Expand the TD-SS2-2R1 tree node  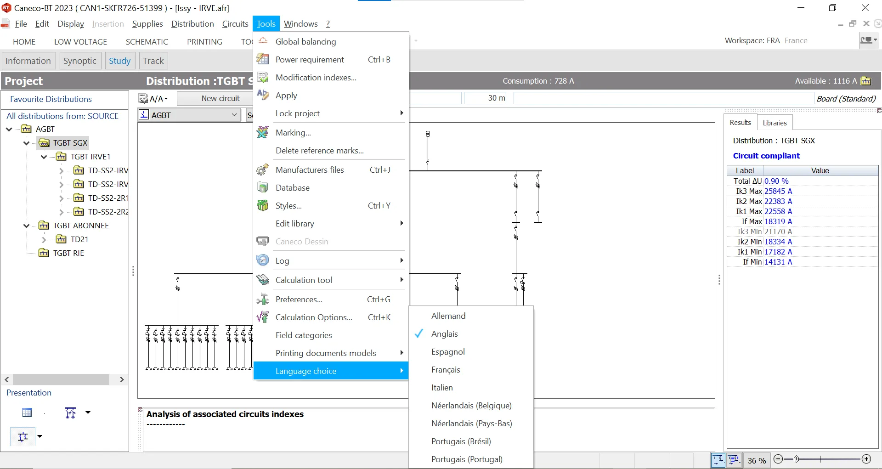pos(62,198)
